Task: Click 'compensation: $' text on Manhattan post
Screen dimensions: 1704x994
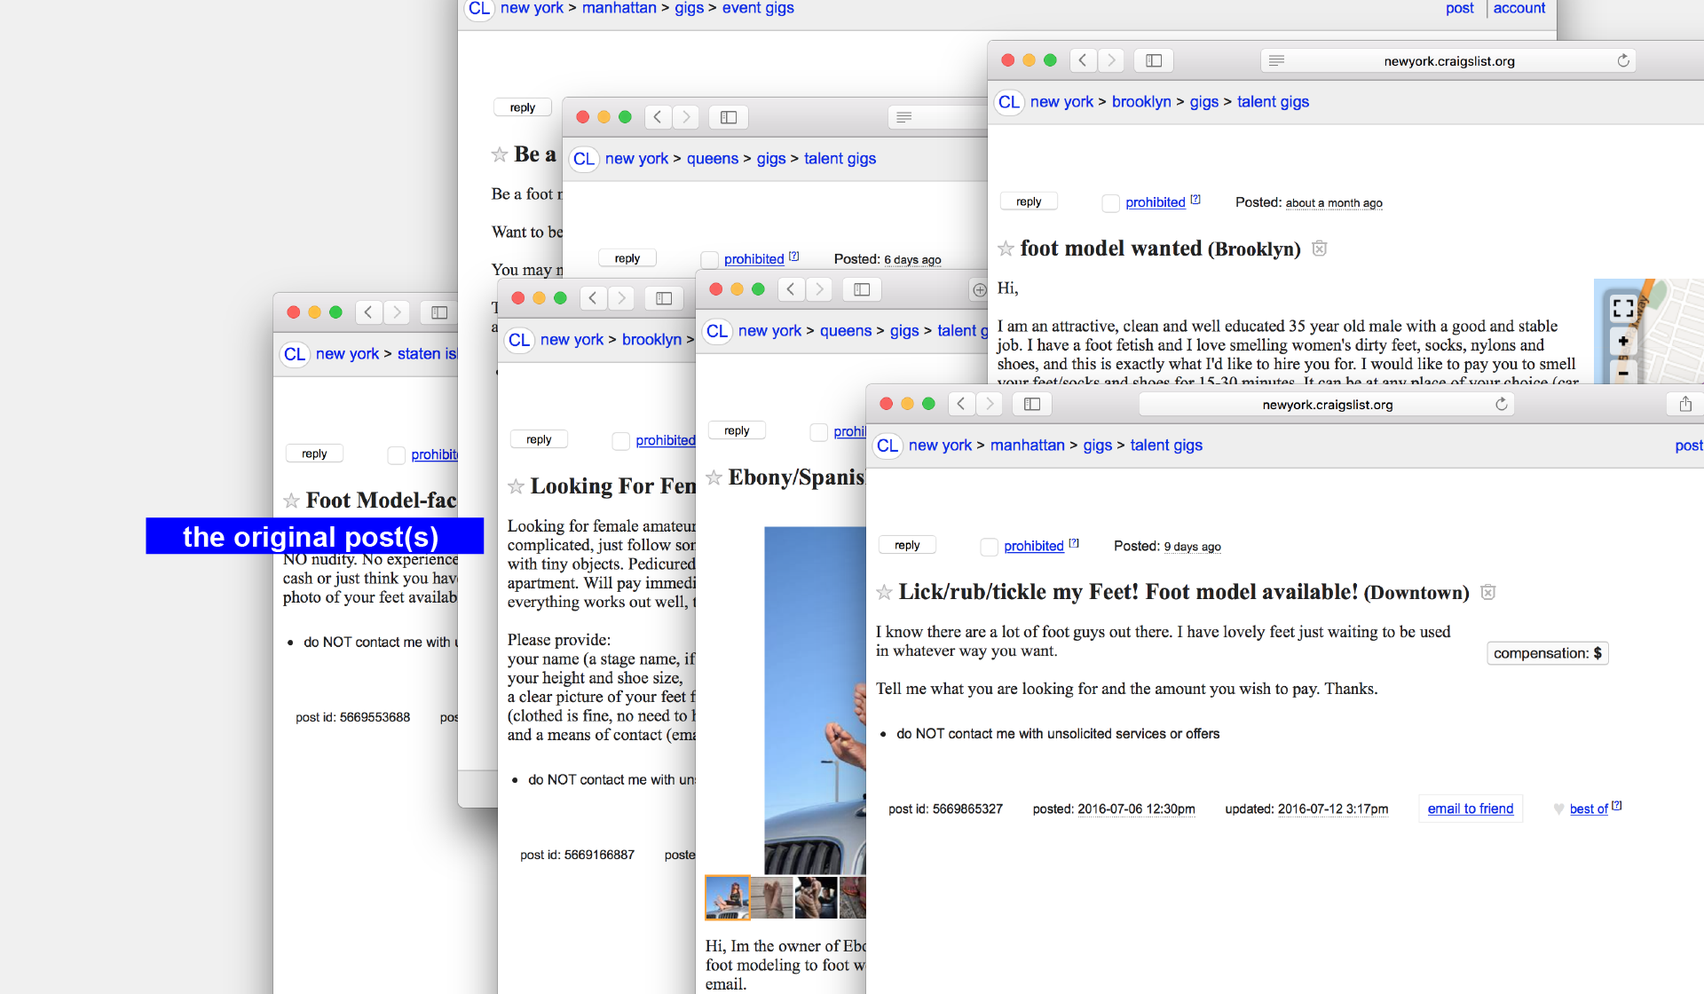Action: click(1547, 653)
